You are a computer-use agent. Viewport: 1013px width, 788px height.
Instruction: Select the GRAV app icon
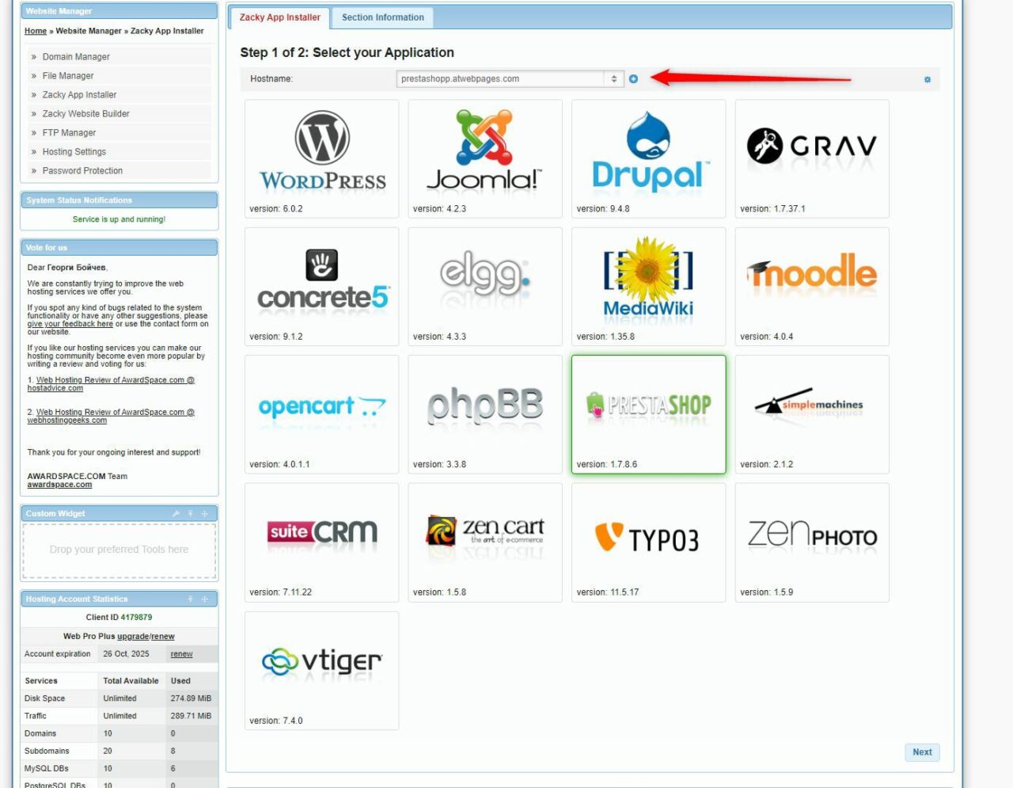(x=811, y=147)
